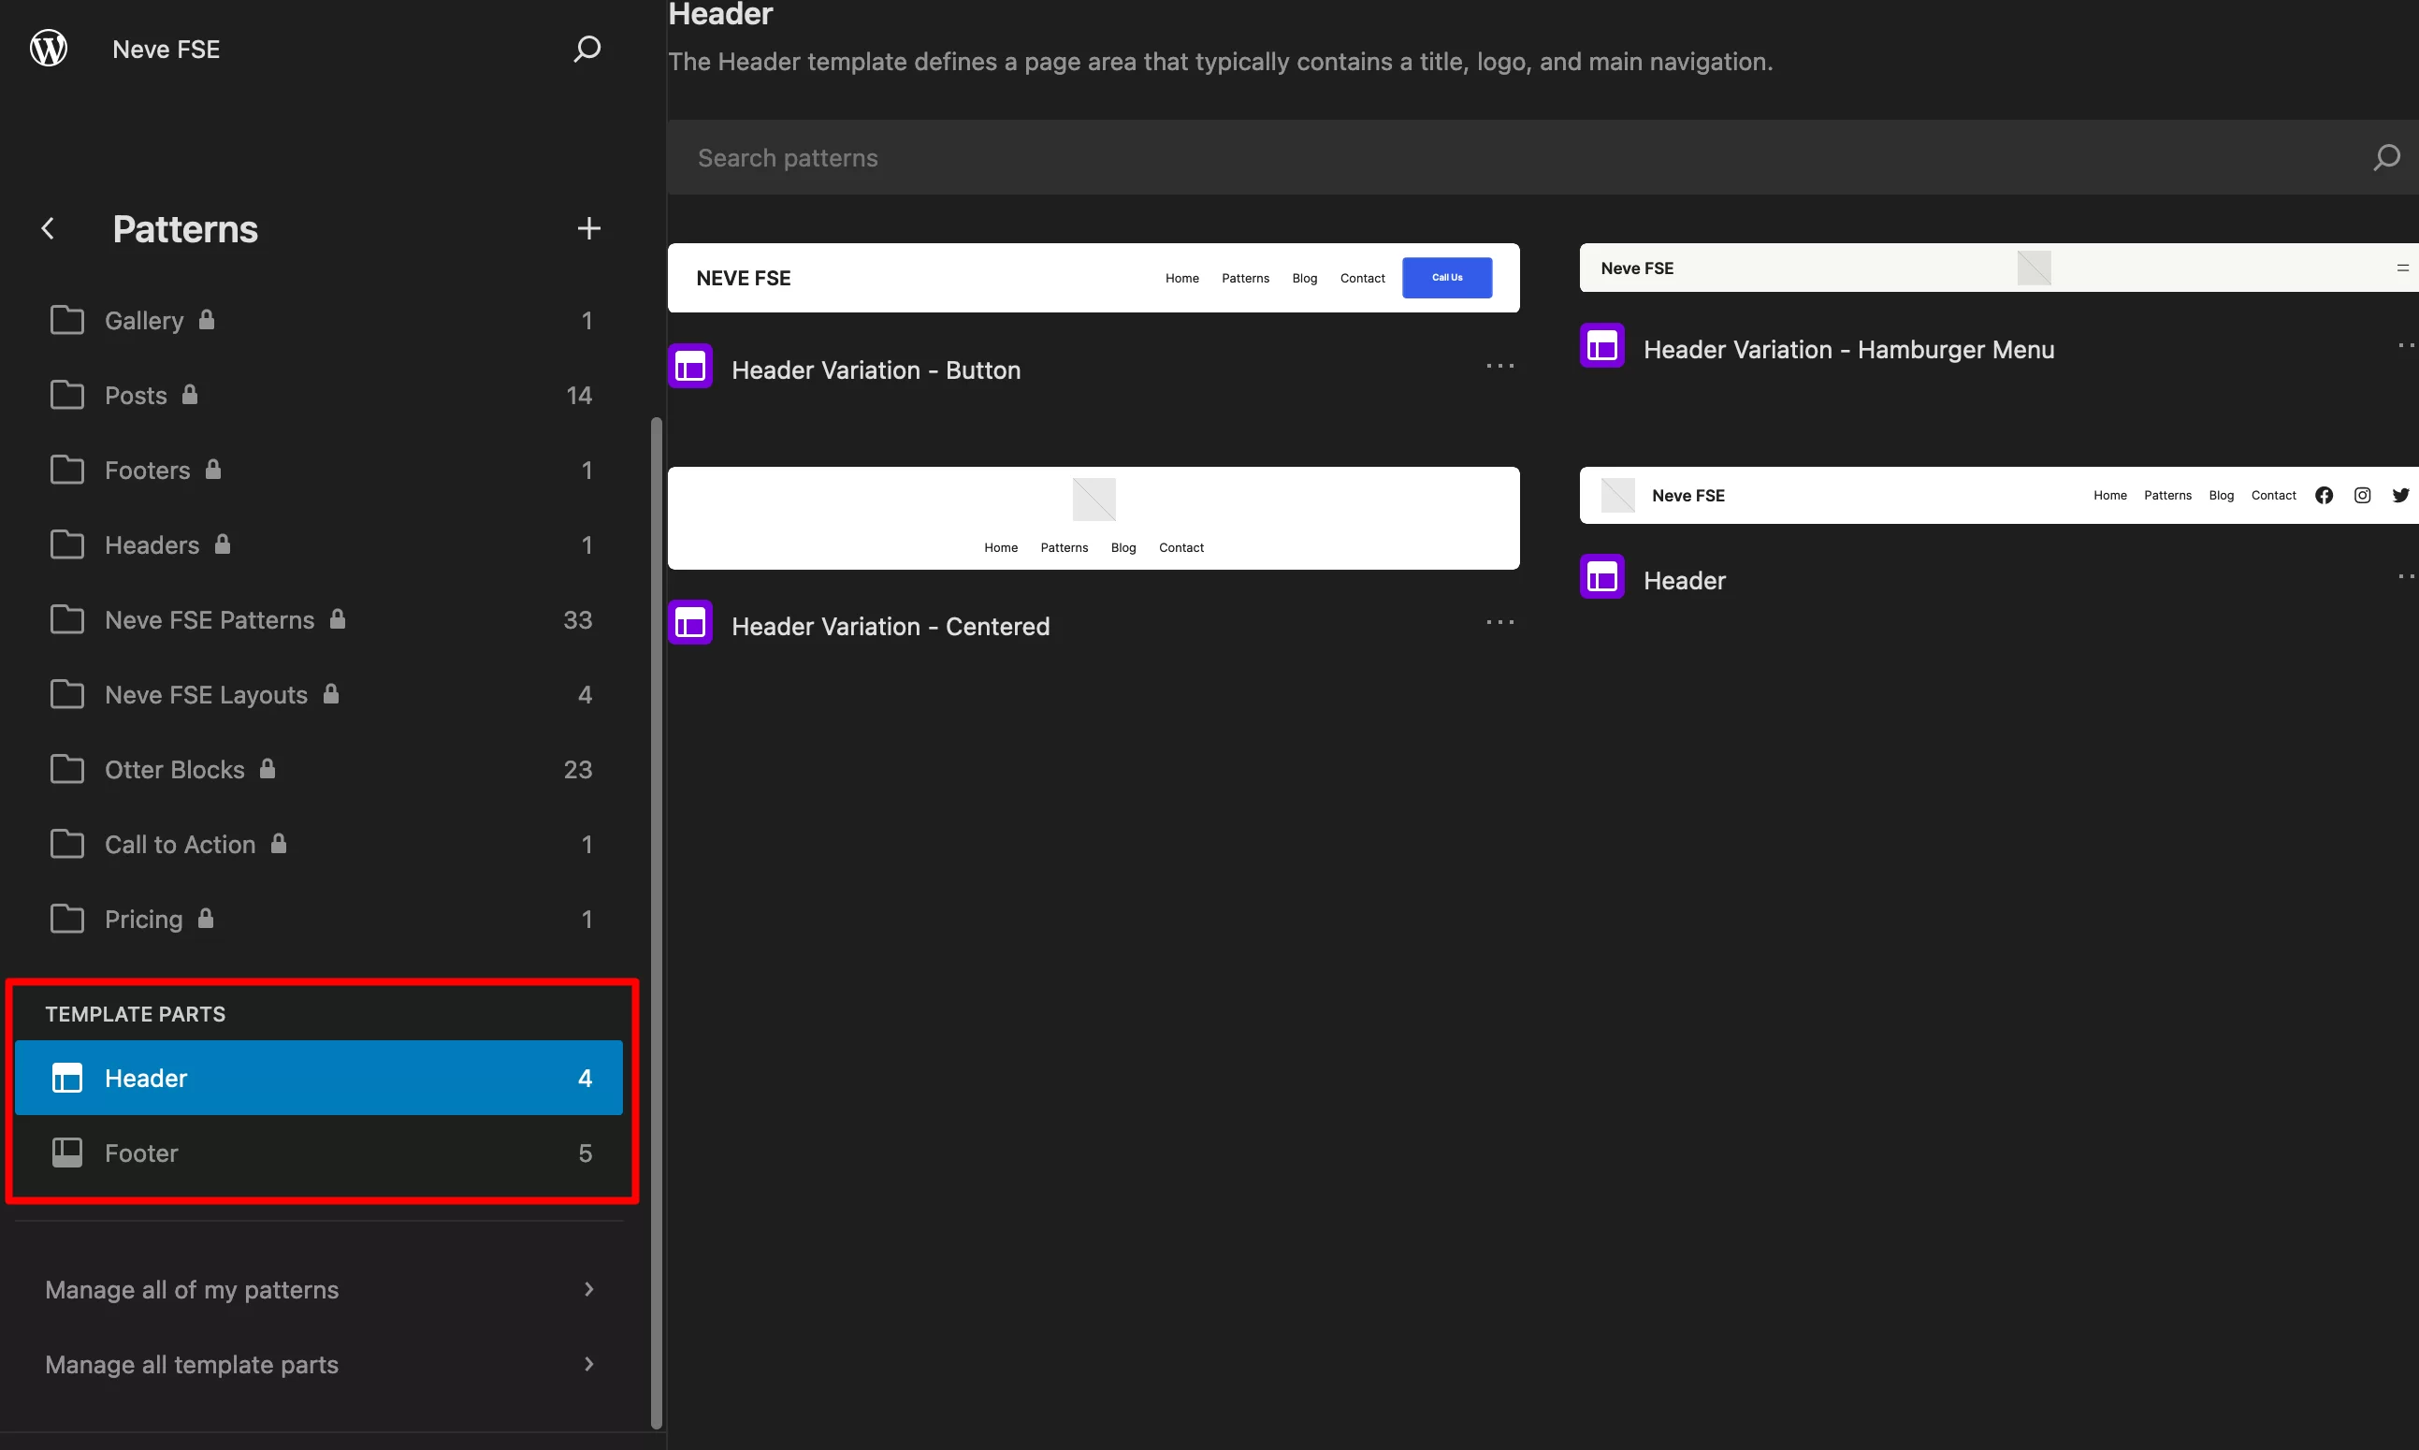Select the Headers pattern category

click(x=318, y=544)
